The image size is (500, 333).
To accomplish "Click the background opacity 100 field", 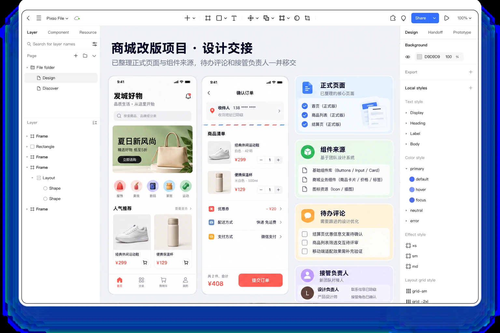I will [449, 57].
